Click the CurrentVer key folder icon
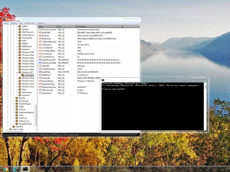The image size is (230, 172). tap(23, 75)
